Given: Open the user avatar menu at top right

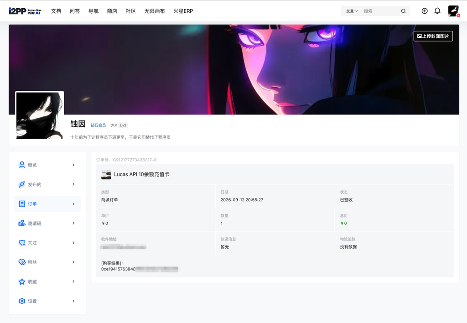Looking at the screenshot, I should click(x=454, y=11).
